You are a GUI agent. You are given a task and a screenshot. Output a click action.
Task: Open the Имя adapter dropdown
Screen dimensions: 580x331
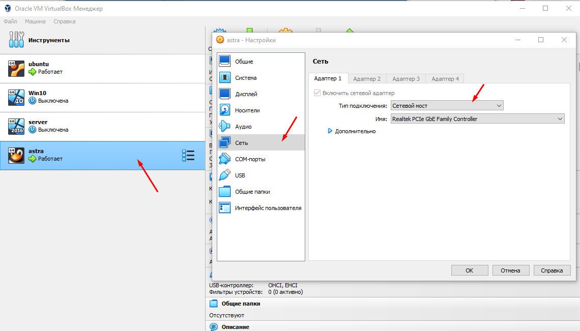click(478, 118)
